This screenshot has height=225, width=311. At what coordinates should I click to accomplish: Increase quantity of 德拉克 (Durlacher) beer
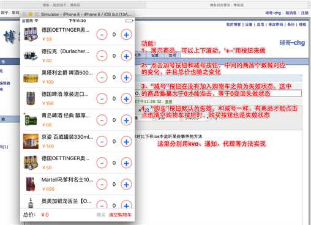point(126,56)
